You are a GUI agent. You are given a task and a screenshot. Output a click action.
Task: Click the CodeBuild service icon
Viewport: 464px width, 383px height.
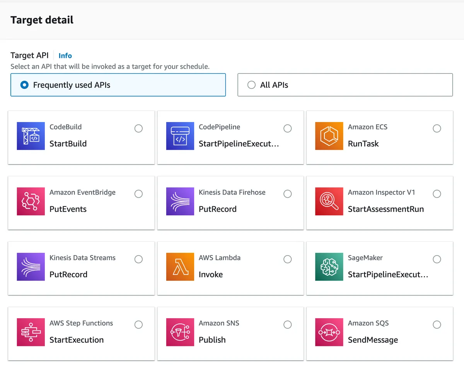pos(31,136)
